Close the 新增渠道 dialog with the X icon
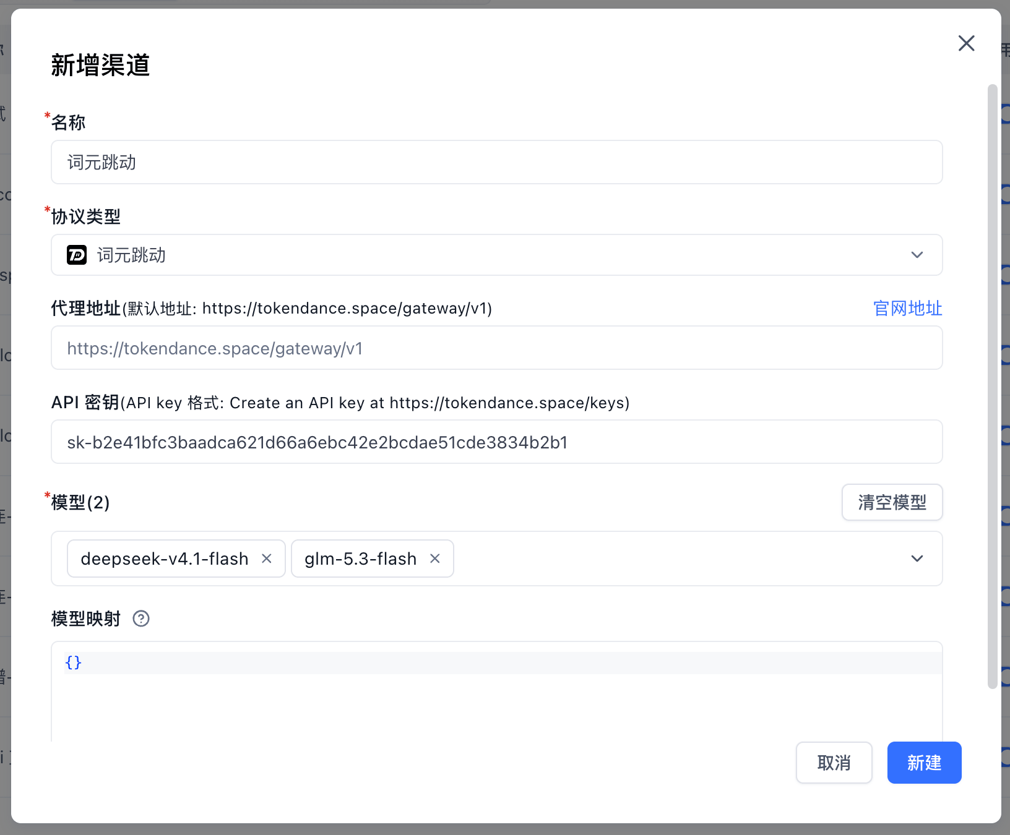This screenshot has height=835, width=1010. tap(966, 43)
